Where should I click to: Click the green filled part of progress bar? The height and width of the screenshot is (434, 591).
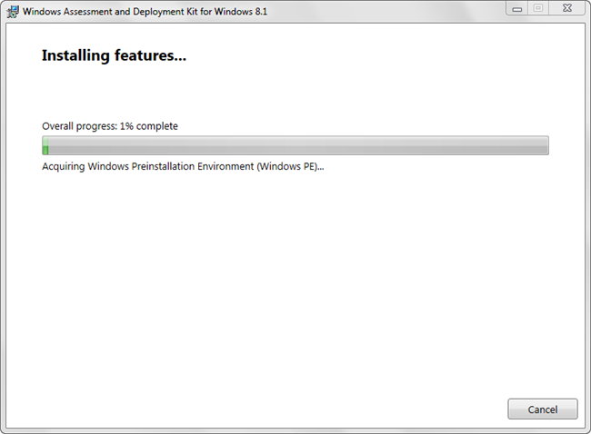click(45, 146)
